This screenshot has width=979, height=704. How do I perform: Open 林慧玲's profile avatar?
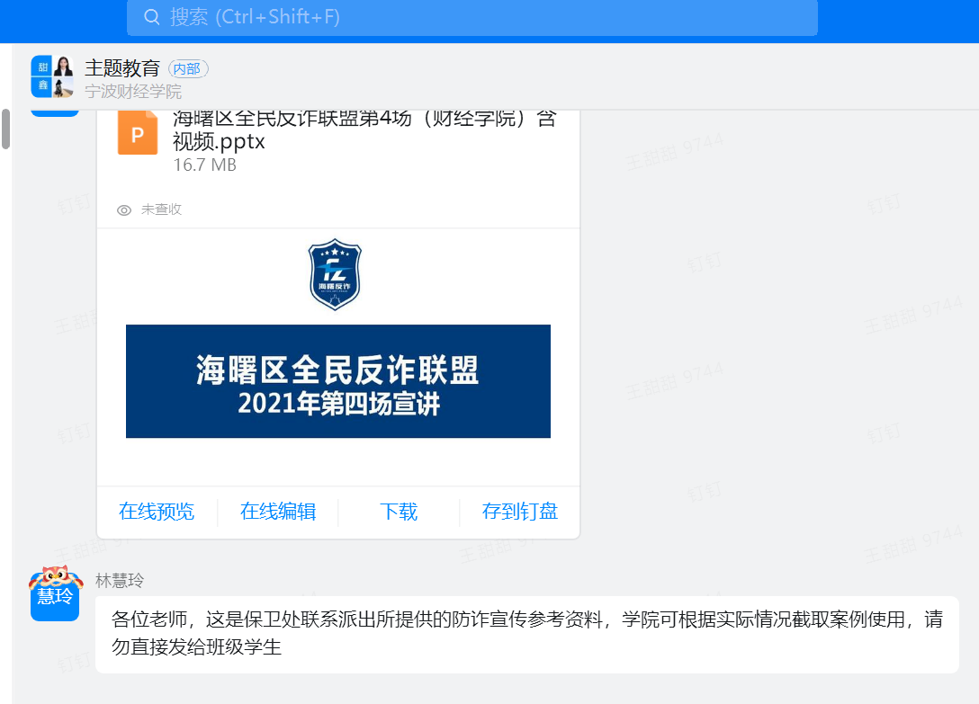click(55, 595)
